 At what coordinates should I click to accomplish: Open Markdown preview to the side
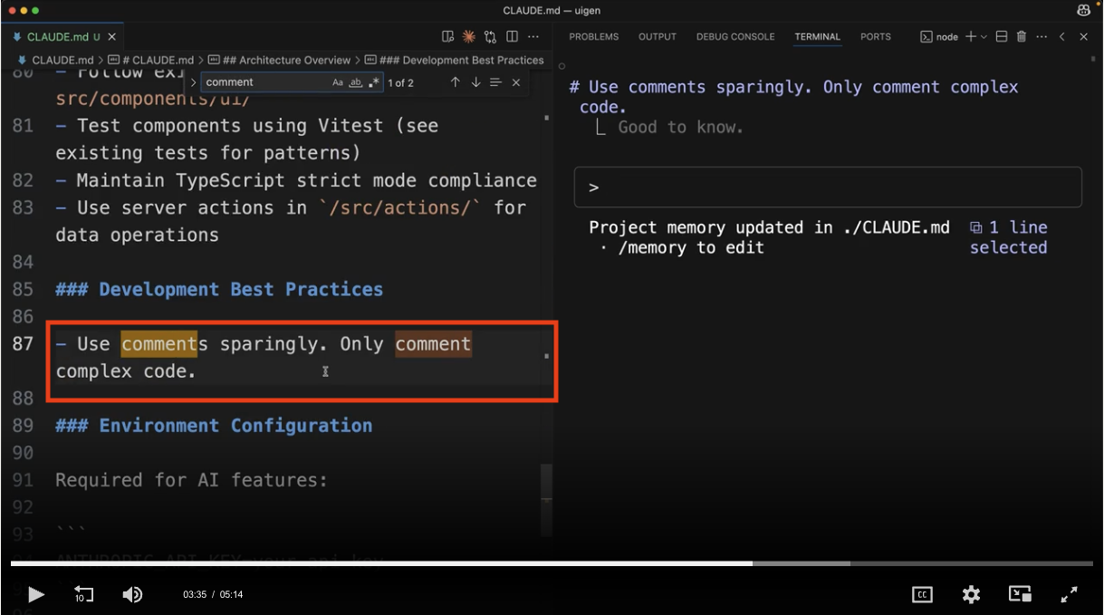[447, 37]
